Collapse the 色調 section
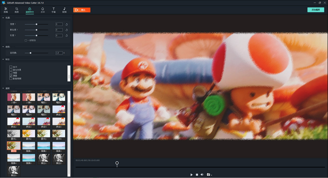This screenshot has height=178, width=328. point(3,18)
